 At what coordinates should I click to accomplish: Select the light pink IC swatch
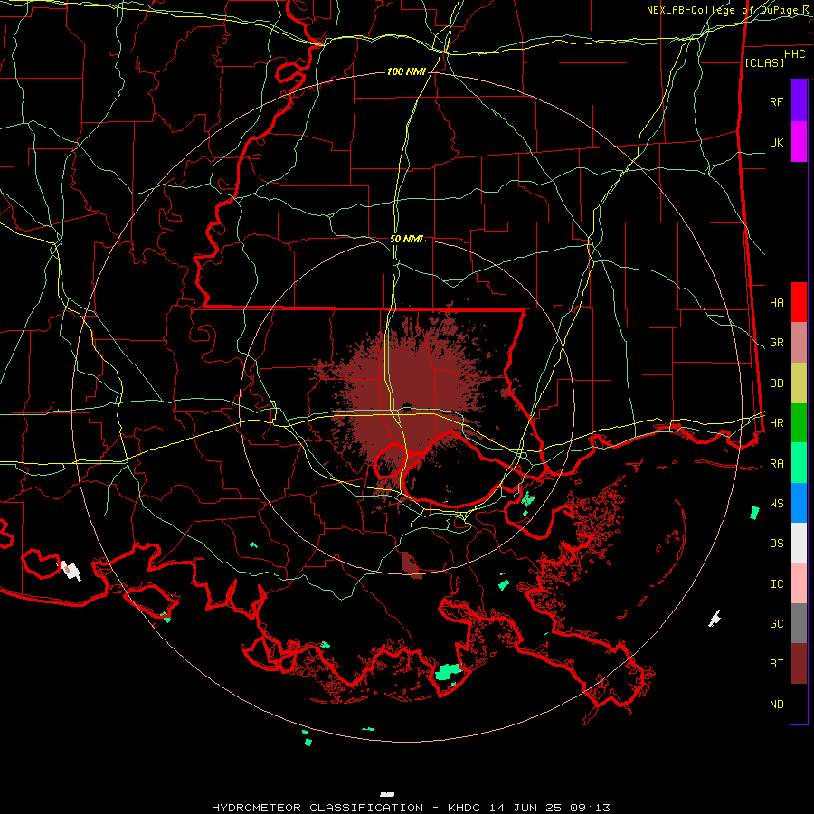click(799, 583)
